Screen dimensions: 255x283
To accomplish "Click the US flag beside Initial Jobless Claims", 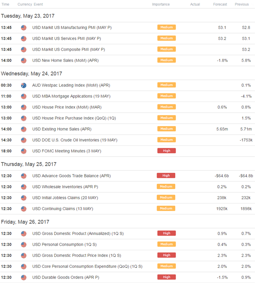I will click(24, 198).
